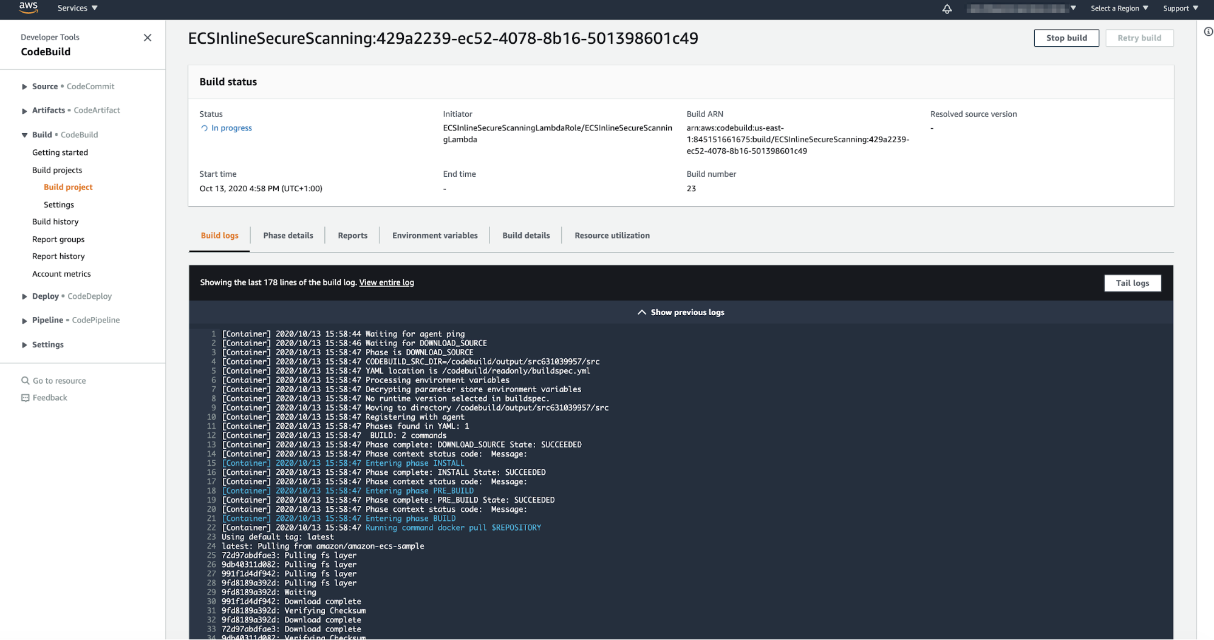Open the Environment variables tab
Screen dimensions: 1214x640
435,236
